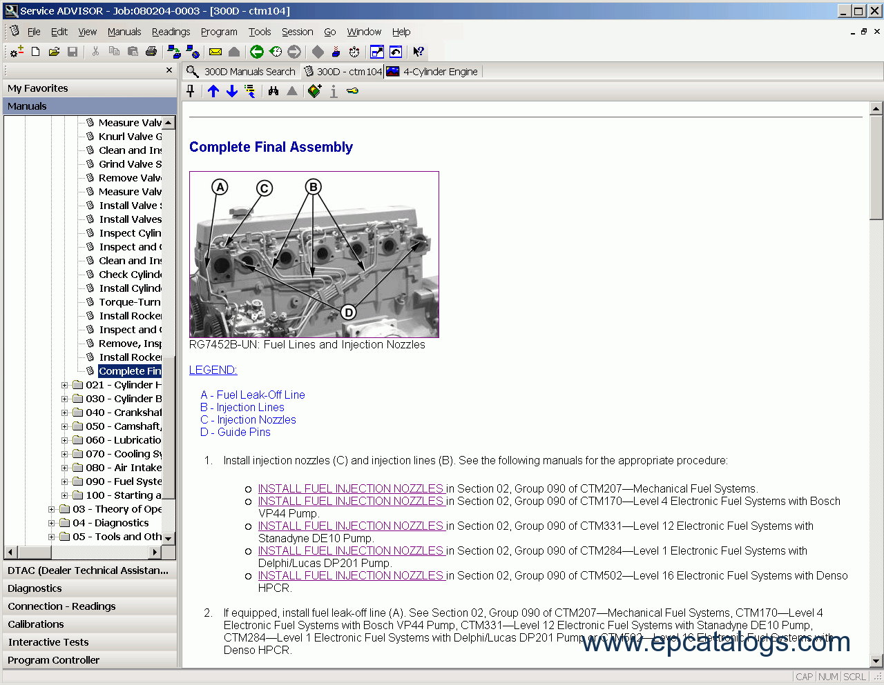Select 'Knurl Valve G' tree item
Image resolution: width=884 pixels, height=685 pixels.
pyautogui.click(x=130, y=137)
